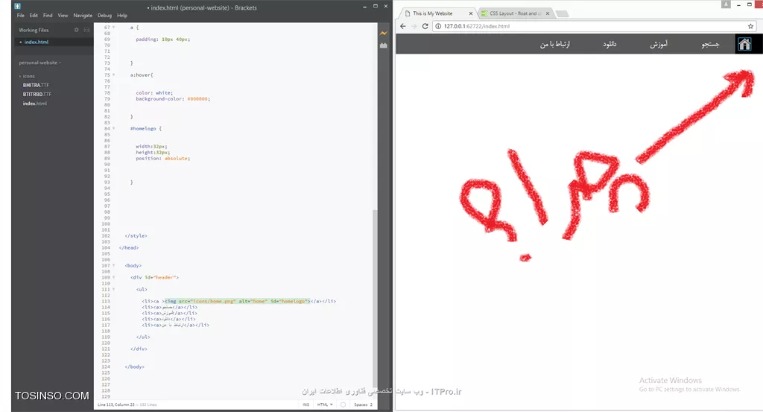
Task: Click the آموزش link in webpage navbar
Action: [x=659, y=44]
